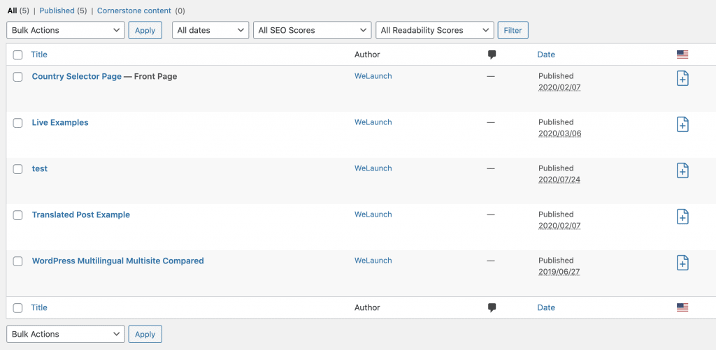Open the top Bulk Actions dropdown

point(66,30)
